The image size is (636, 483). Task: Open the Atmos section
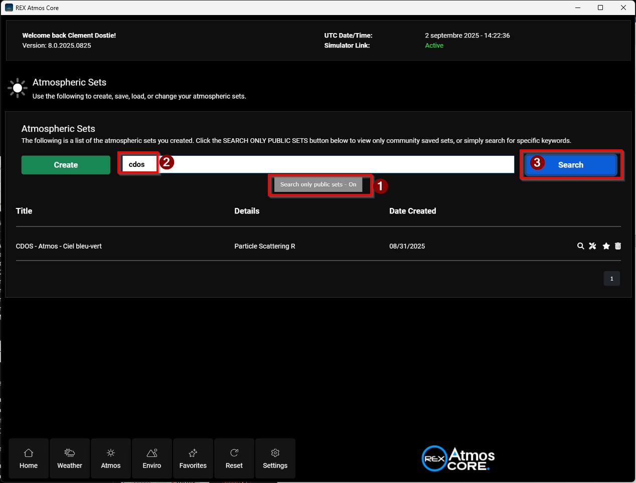coord(111,458)
